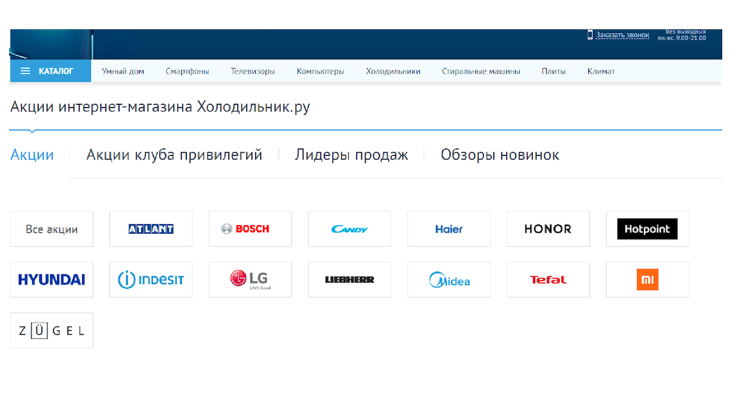
Task: Click the heading Акции интернет-магазина Холодильник.ру
Action: pyautogui.click(x=160, y=108)
